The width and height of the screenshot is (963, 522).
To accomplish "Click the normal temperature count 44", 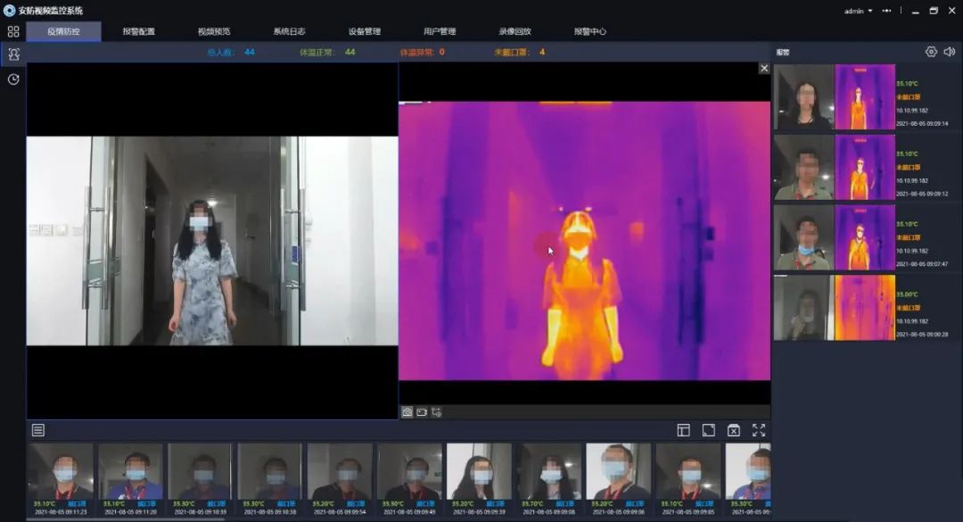I will tap(350, 53).
